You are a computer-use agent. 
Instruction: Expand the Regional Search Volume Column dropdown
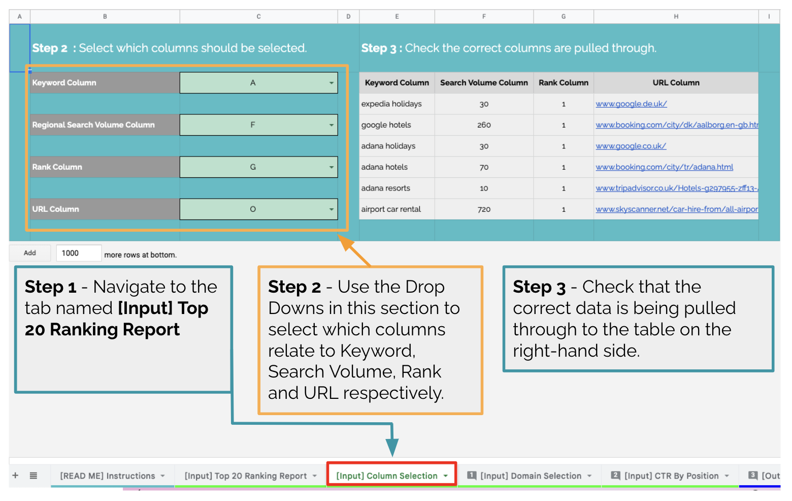click(331, 125)
